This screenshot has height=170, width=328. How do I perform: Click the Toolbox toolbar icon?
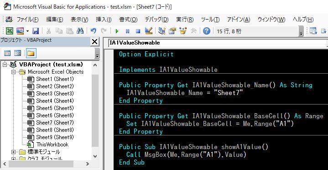[x=194, y=31]
